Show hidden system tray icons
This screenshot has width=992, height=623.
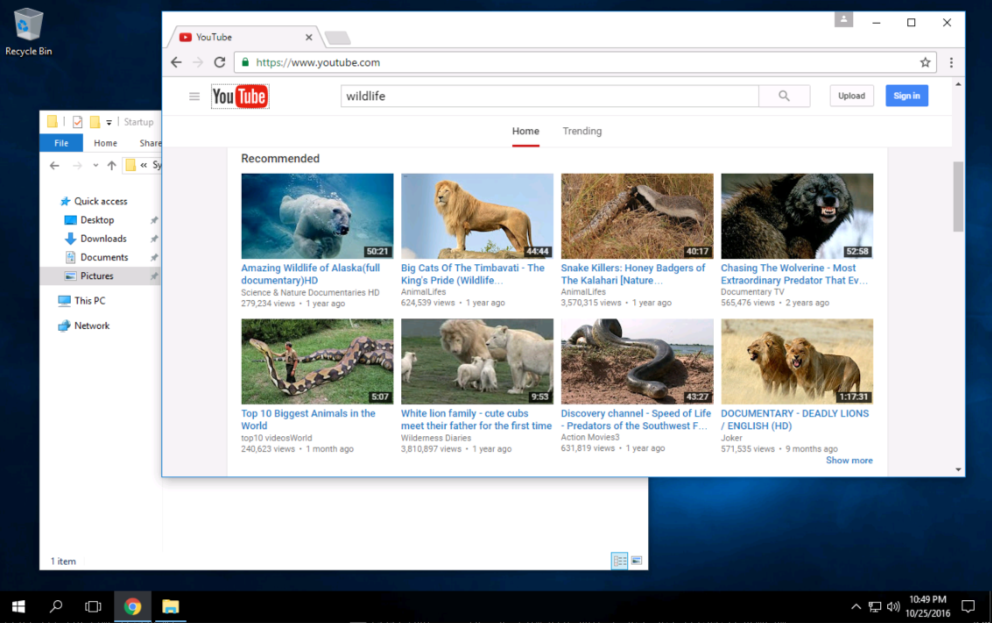[x=856, y=606]
